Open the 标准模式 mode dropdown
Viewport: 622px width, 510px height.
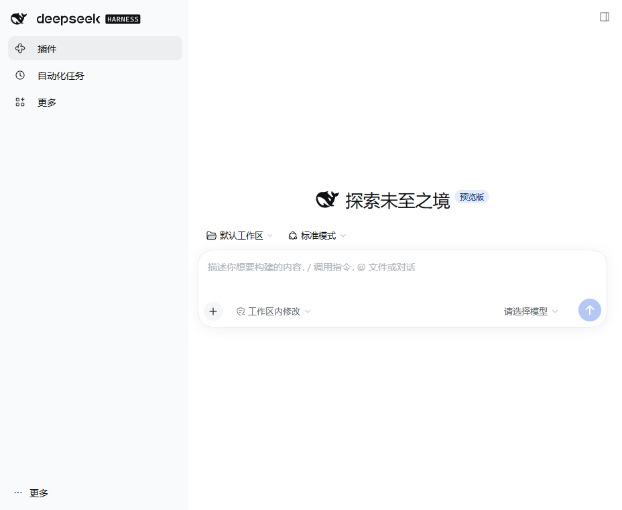(x=317, y=236)
